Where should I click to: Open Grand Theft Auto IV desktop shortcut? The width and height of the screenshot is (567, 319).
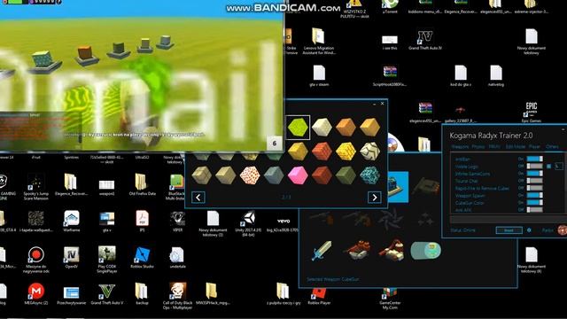pyautogui.click(x=425, y=40)
